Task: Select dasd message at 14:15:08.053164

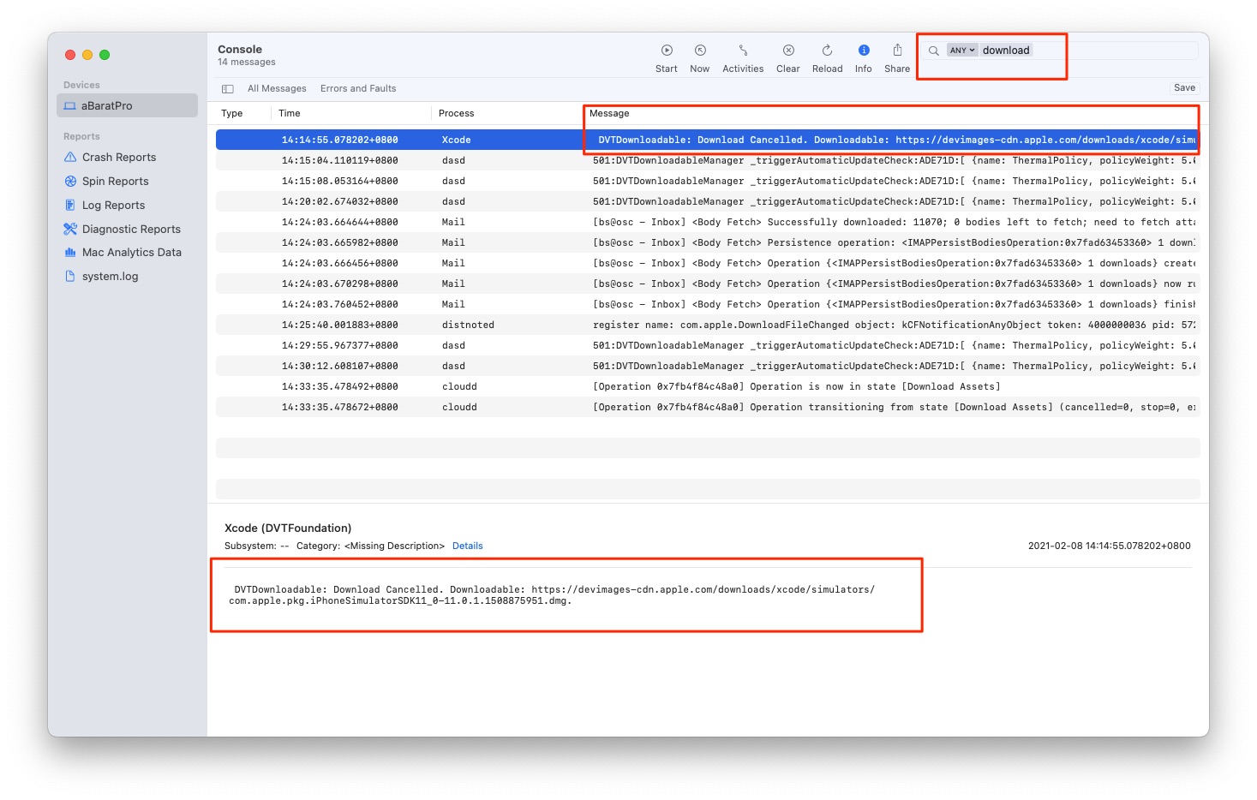Action: click(x=708, y=181)
